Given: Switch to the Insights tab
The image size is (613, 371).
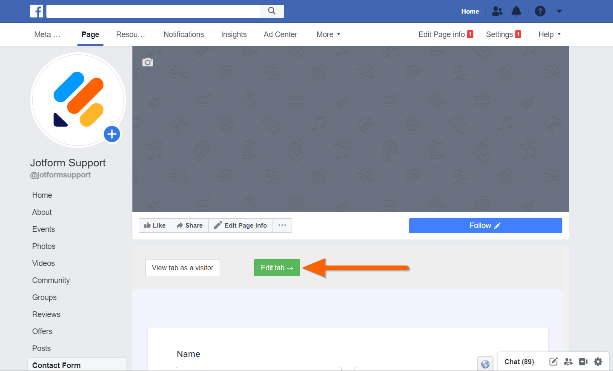Looking at the screenshot, I should (234, 34).
